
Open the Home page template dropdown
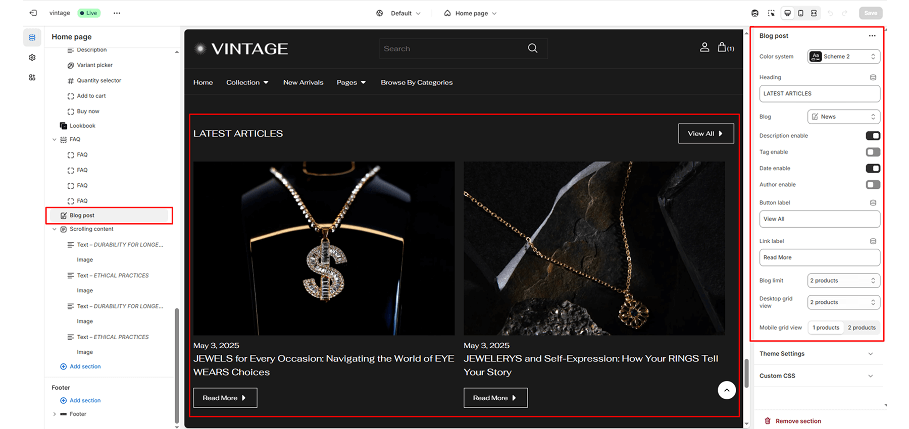(470, 13)
